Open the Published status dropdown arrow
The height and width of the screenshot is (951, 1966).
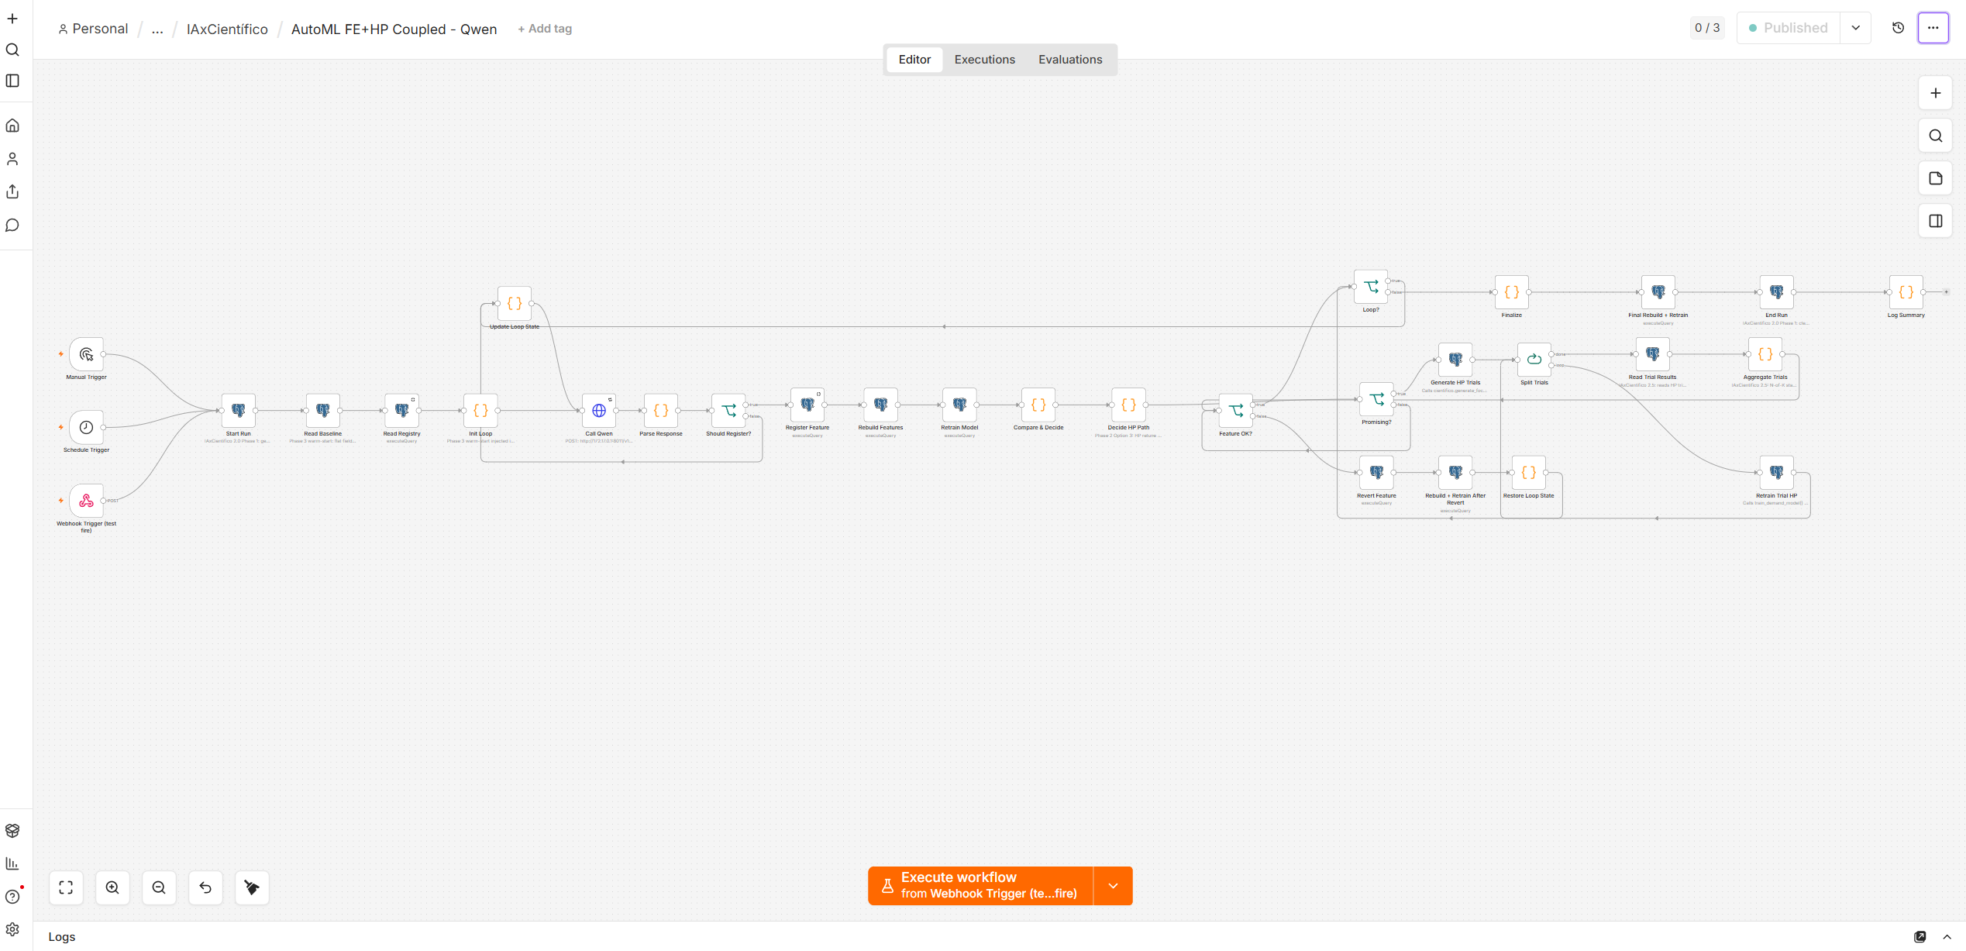[1856, 28]
